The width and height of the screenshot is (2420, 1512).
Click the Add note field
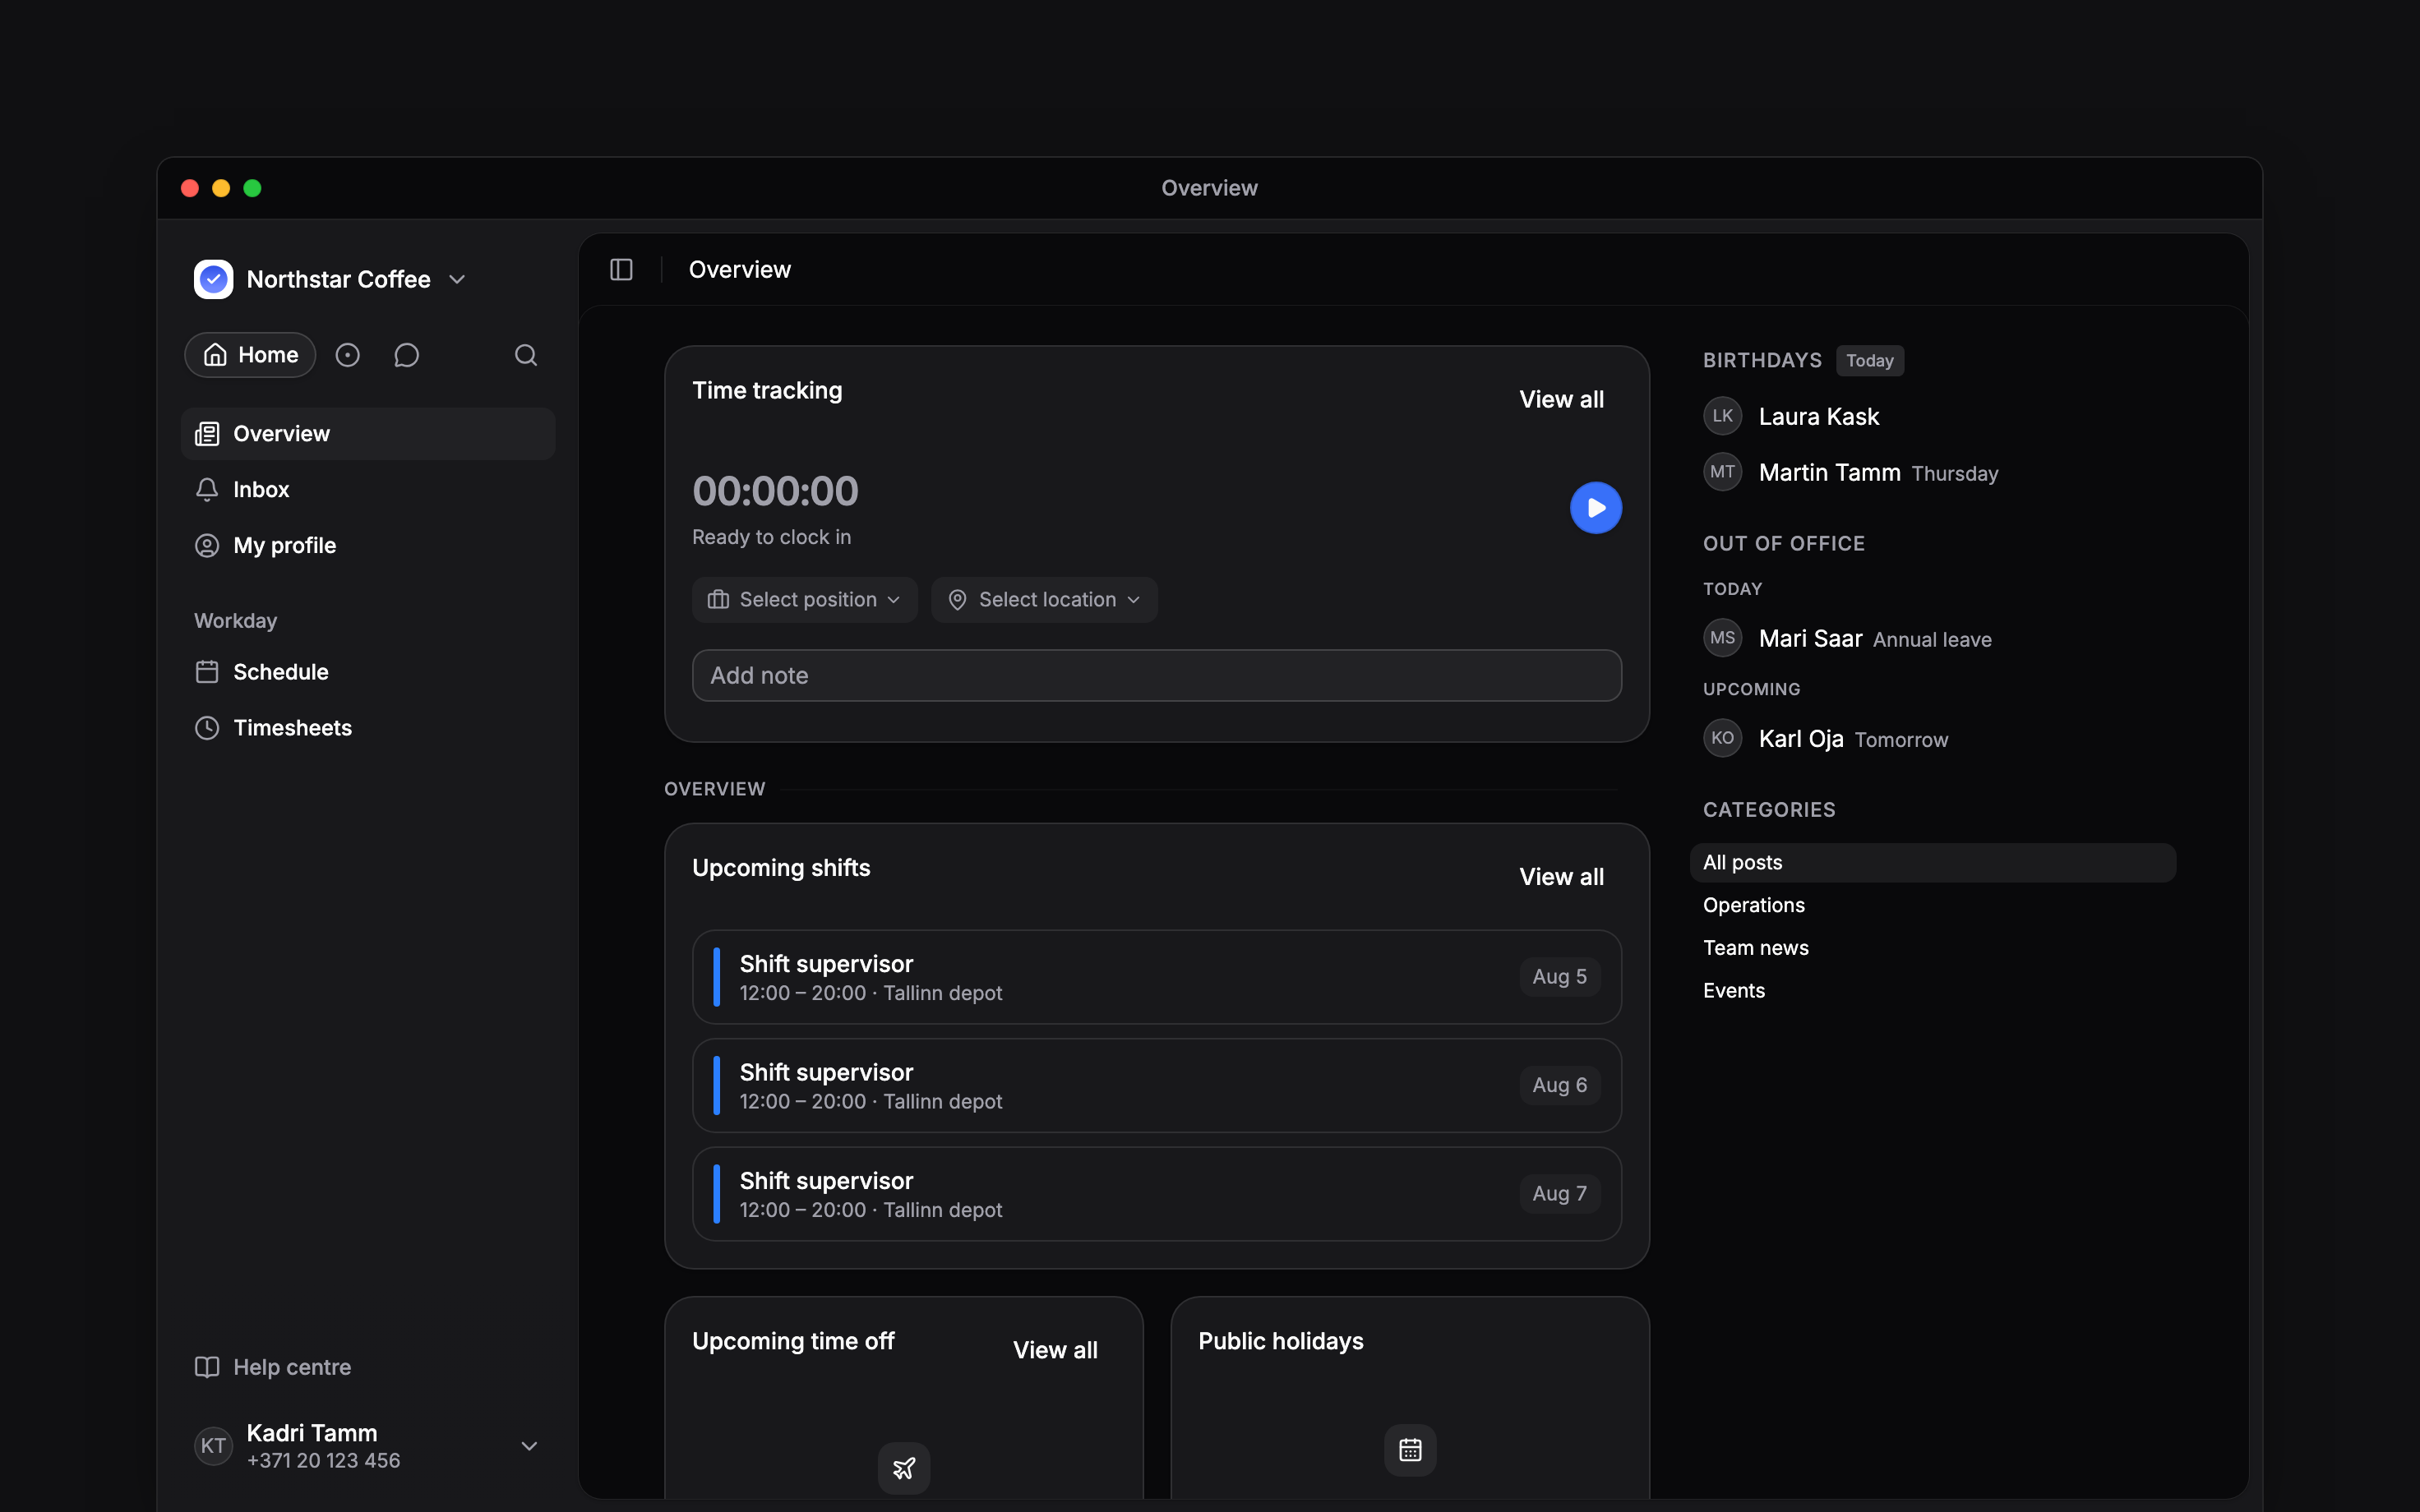point(1156,676)
